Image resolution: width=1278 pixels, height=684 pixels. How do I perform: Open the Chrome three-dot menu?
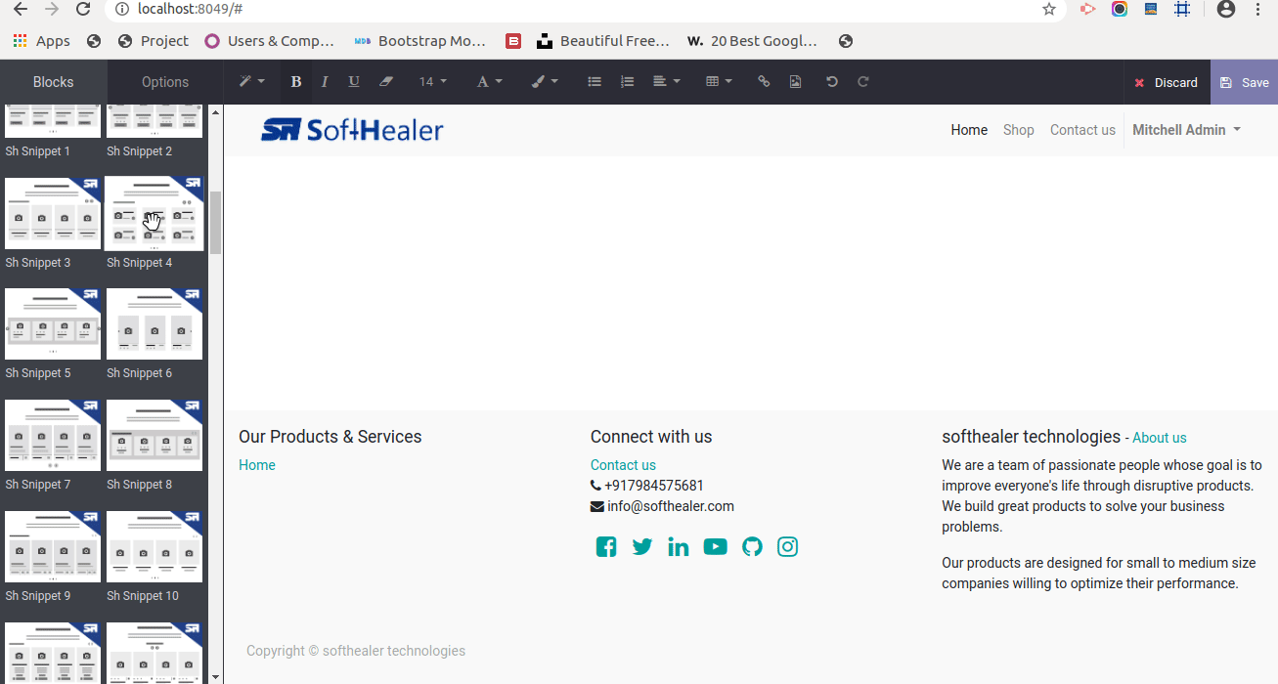(x=1258, y=9)
